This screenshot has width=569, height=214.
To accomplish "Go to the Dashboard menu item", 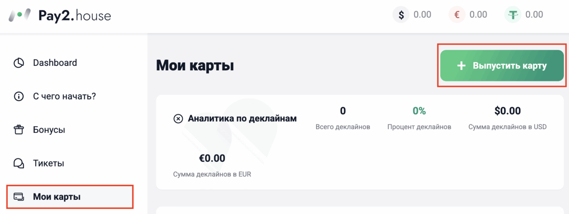I will coord(55,63).
